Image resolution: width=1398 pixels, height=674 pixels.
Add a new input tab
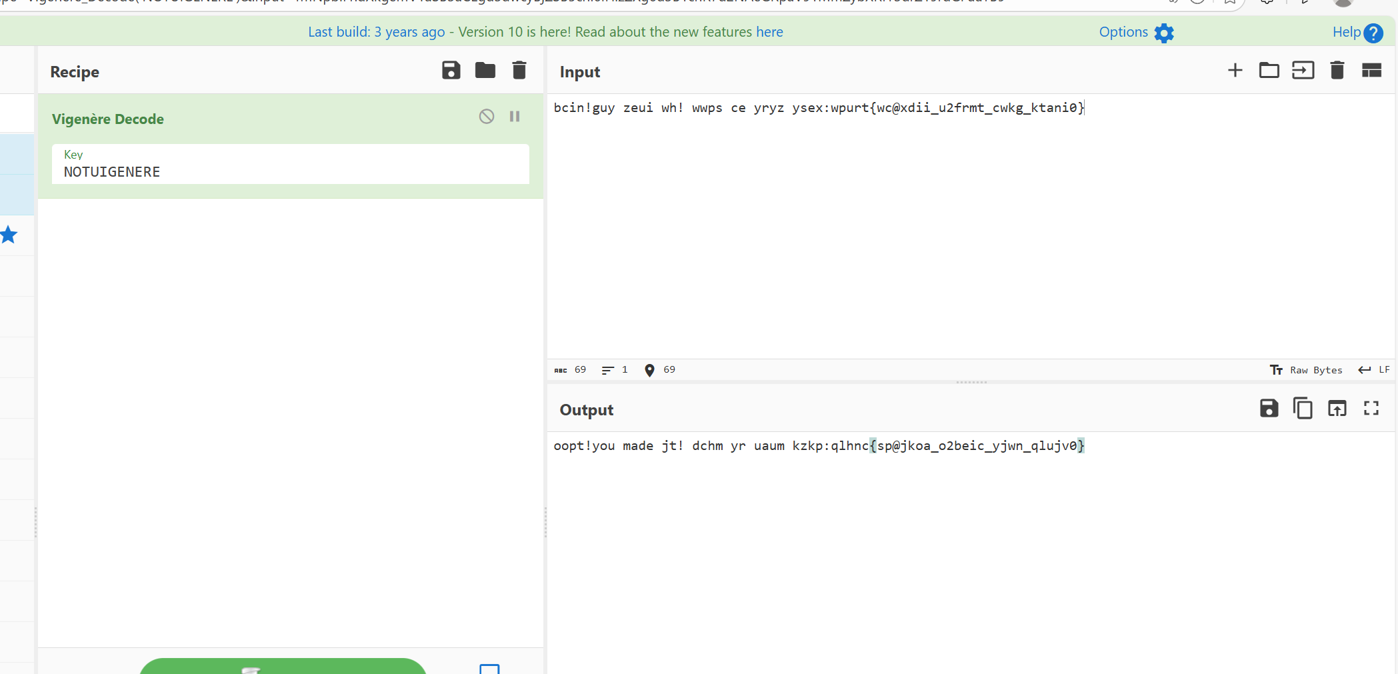pyautogui.click(x=1235, y=71)
